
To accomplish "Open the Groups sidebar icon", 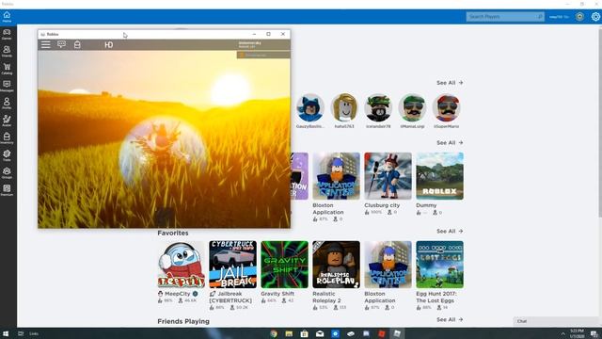I will click(x=7, y=173).
